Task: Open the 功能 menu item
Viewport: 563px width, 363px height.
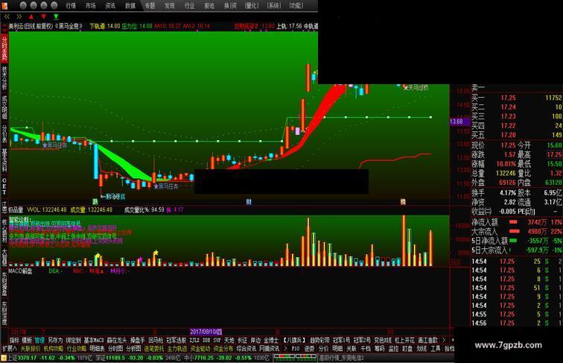Action: 296,6
